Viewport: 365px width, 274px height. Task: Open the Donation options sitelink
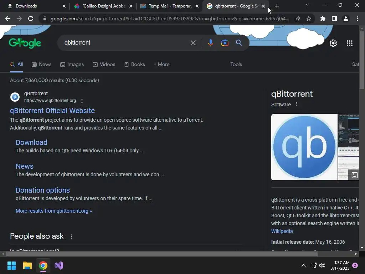[x=43, y=190]
